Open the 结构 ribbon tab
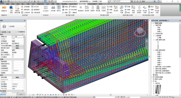 coord(13,4)
